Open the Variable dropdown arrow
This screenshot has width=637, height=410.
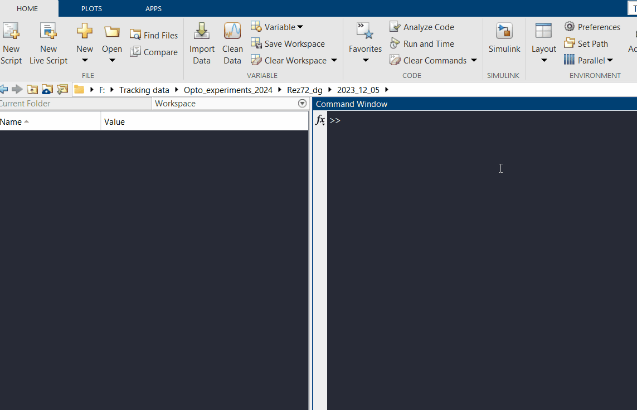pyautogui.click(x=300, y=27)
